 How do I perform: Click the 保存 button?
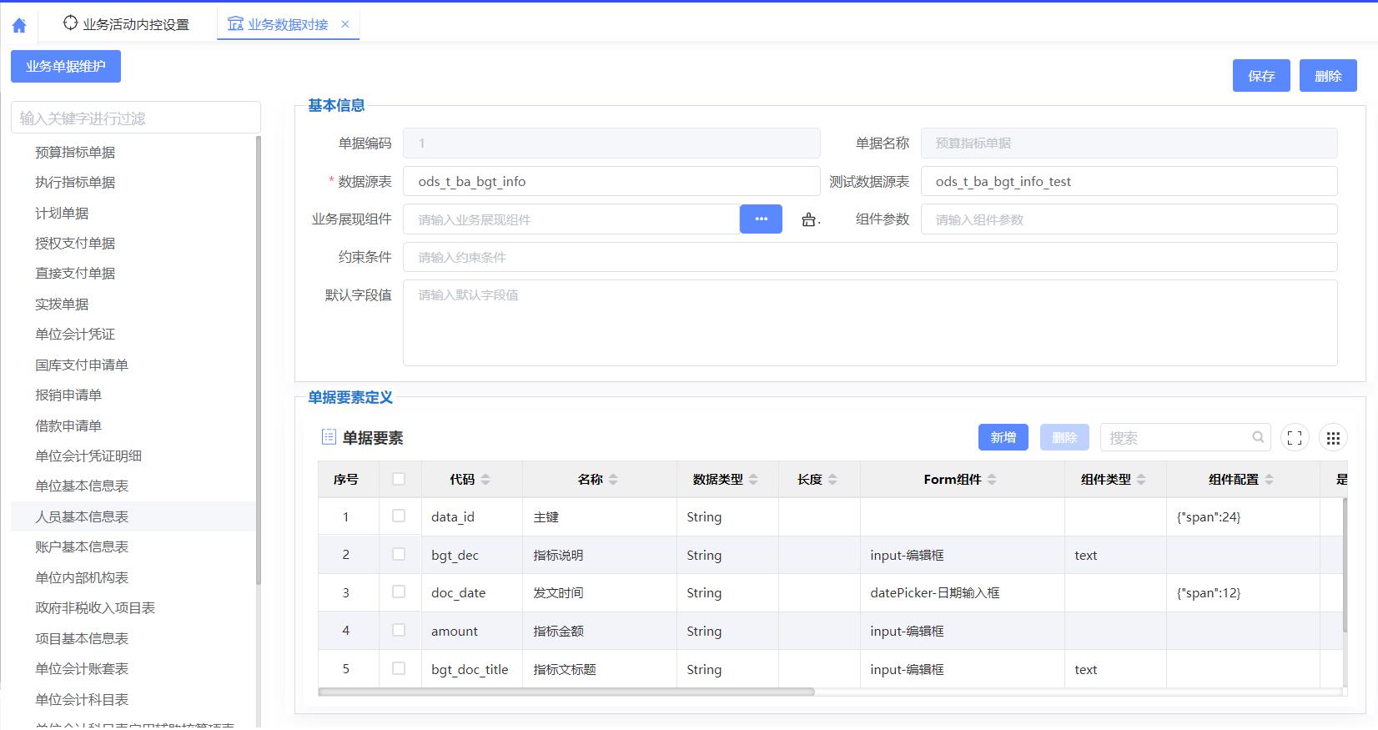point(1261,76)
